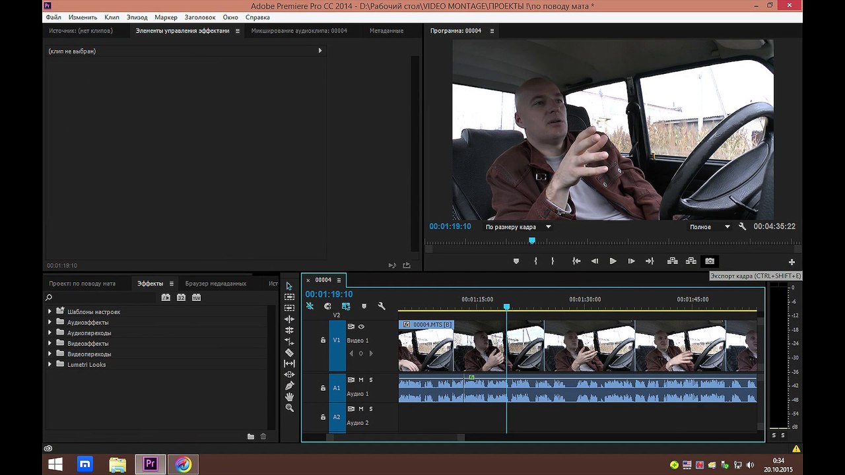Play the sequence in Program monitor

click(x=613, y=261)
